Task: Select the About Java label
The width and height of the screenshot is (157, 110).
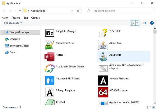Action: click(x=115, y=43)
